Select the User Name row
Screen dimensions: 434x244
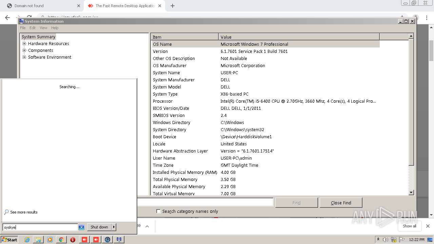point(265,158)
